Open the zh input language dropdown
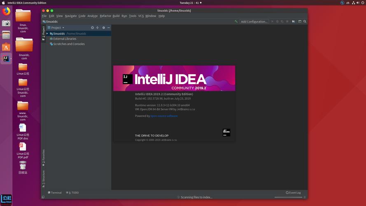The width and height of the screenshot is (366, 206). [348, 3]
